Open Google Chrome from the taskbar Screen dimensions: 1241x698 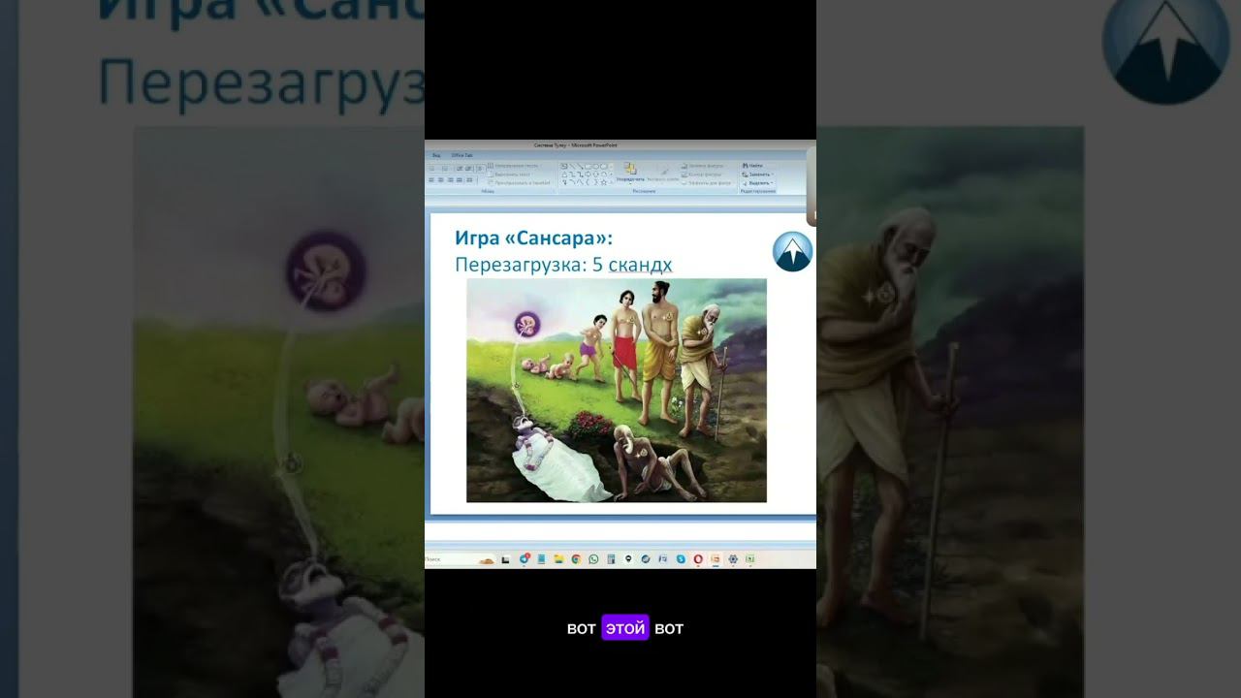[576, 559]
